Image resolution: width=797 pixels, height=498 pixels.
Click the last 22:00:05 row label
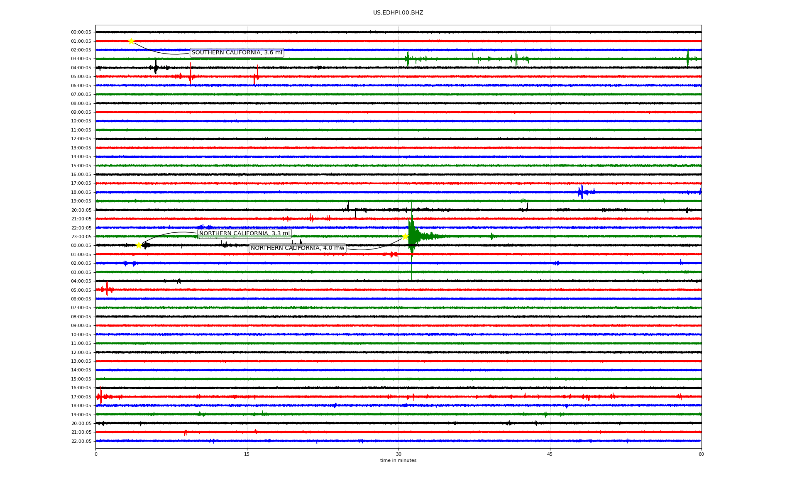click(81, 441)
